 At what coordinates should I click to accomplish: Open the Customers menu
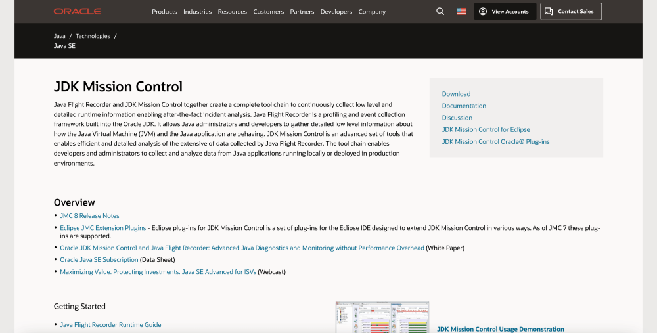point(268,12)
